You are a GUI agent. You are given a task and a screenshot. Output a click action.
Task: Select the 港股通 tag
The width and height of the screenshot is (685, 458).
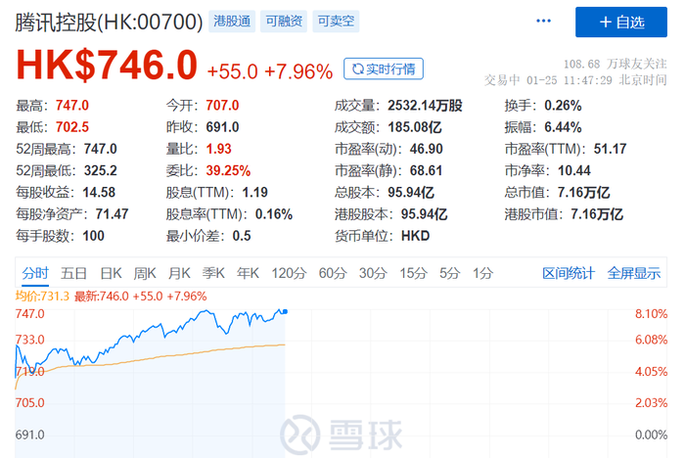(232, 21)
